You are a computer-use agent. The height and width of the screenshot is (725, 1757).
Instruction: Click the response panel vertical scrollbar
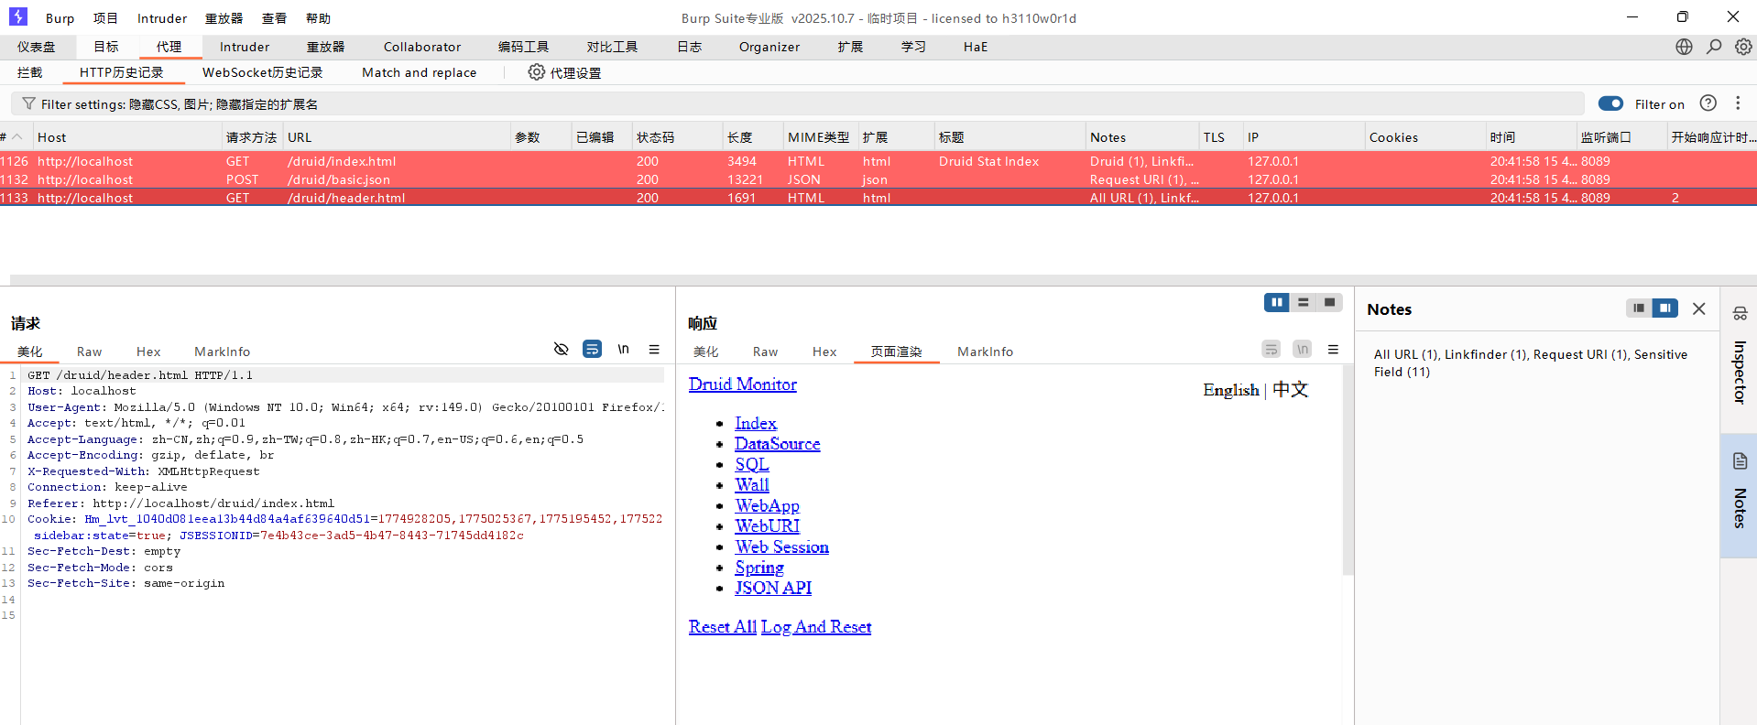tap(1348, 470)
